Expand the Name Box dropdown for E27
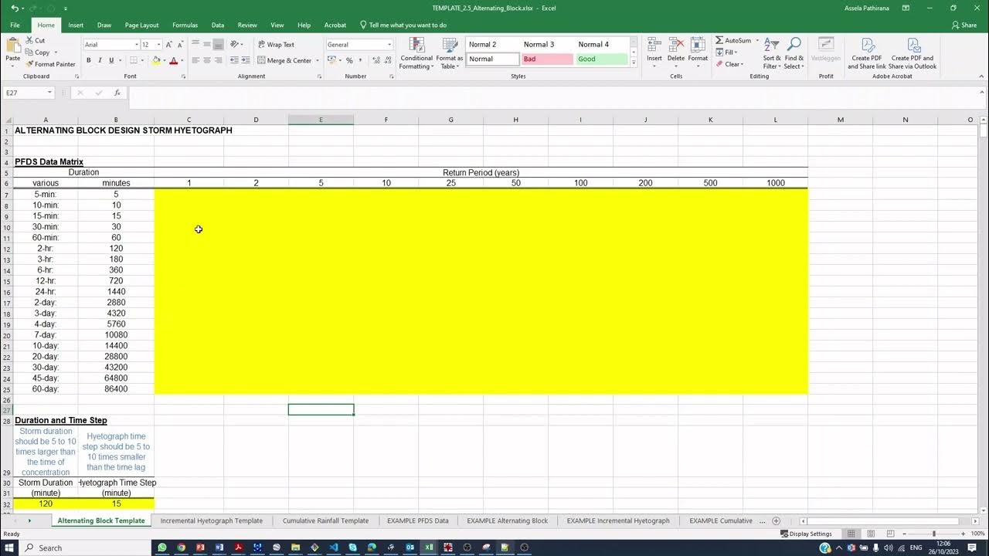The image size is (989, 556). pyautogui.click(x=49, y=93)
